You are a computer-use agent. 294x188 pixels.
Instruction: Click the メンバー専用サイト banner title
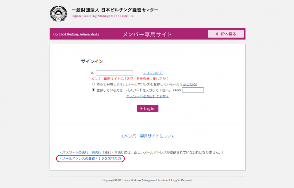pos(147,34)
